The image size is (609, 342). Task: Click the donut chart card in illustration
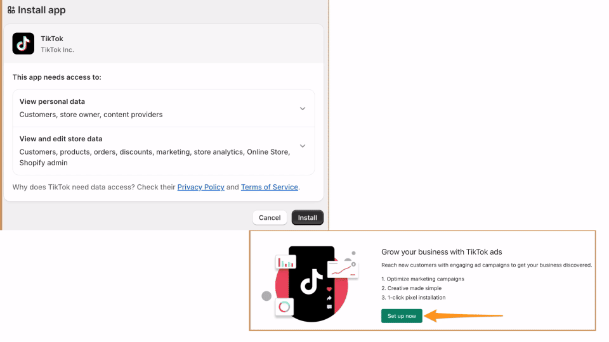tap(284, 307)
